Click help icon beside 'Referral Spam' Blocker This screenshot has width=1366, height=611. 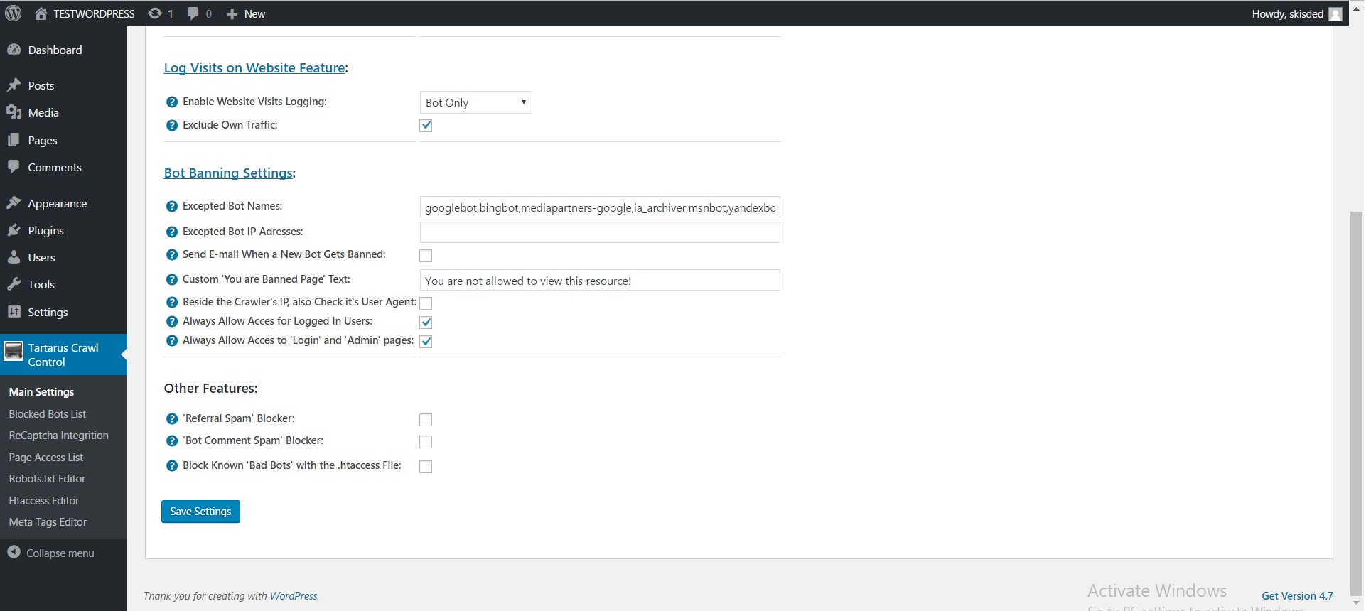tap(171, 419)
